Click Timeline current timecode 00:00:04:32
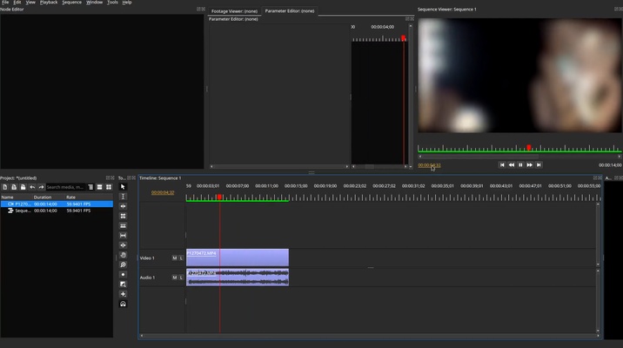 [x=163, y=192]
